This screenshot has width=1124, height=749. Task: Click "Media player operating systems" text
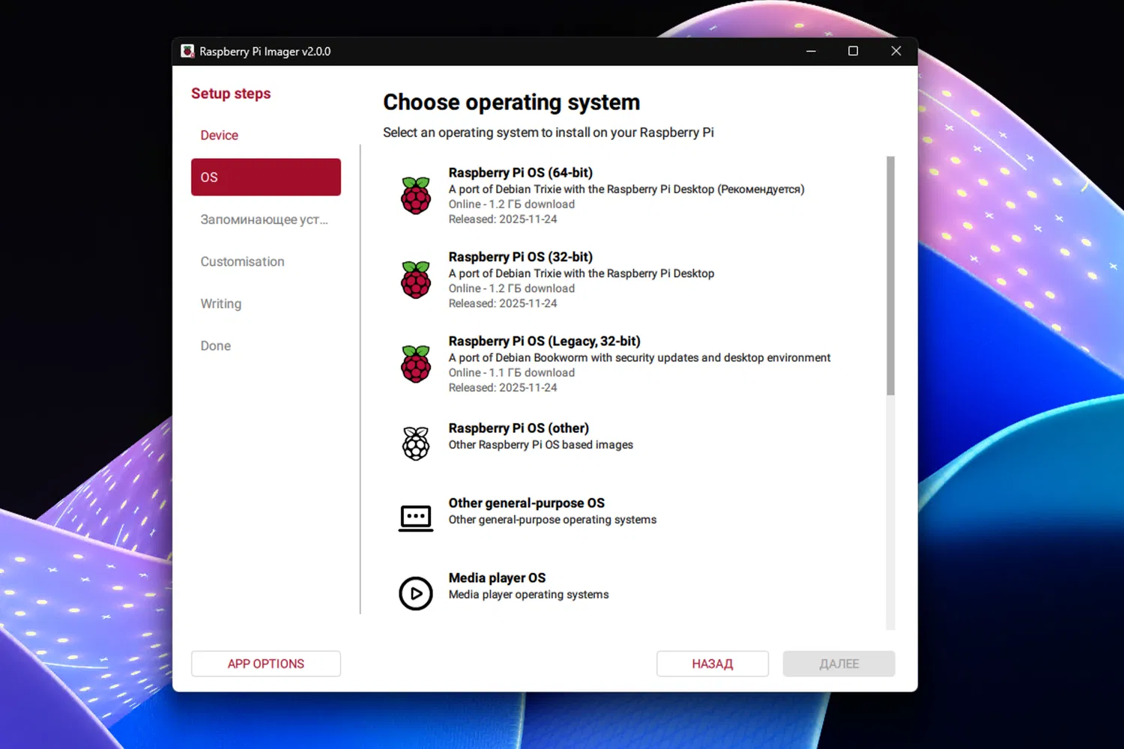529,595
